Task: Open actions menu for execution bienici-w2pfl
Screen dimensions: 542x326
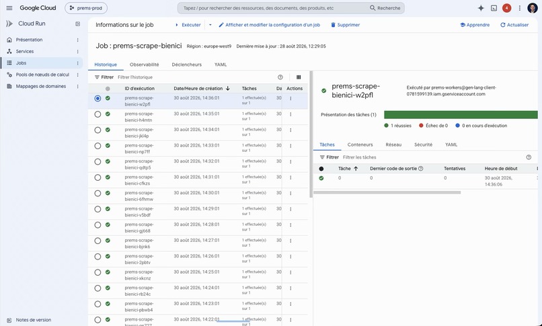Action: (x=291, y=98)
